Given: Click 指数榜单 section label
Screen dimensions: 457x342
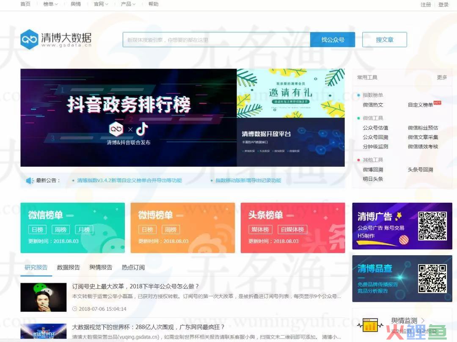Looking at the screenshot, I should pyautogui.click(x=373, y=95).
